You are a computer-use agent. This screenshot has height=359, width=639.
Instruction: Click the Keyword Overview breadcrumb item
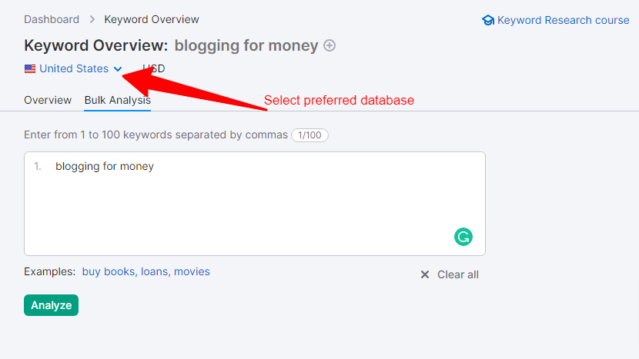pyautogui.click(x=152, y=19)
